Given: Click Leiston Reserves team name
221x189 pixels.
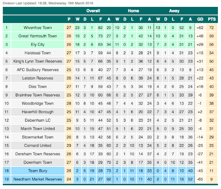Looking at the screenshot, I should point(38,78).
